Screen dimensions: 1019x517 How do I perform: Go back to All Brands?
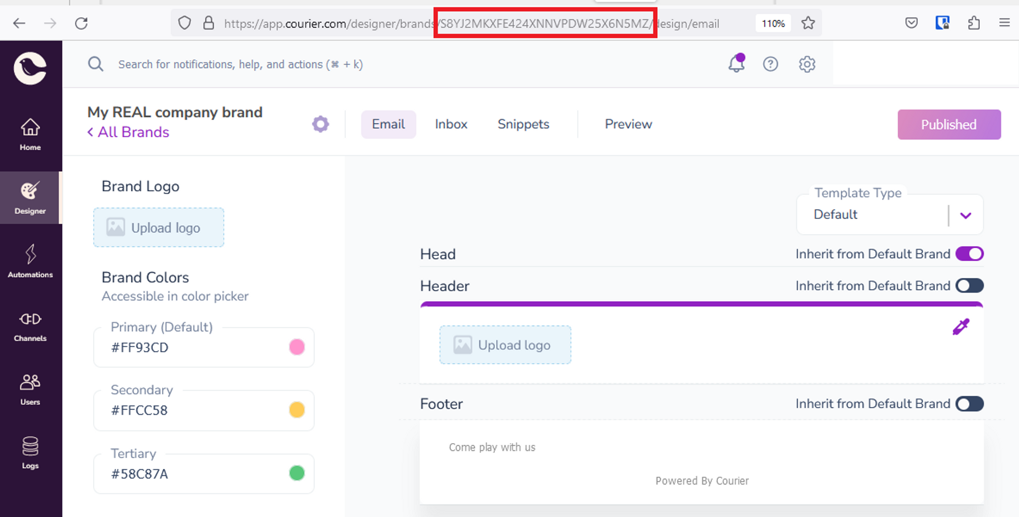[128, 132]
